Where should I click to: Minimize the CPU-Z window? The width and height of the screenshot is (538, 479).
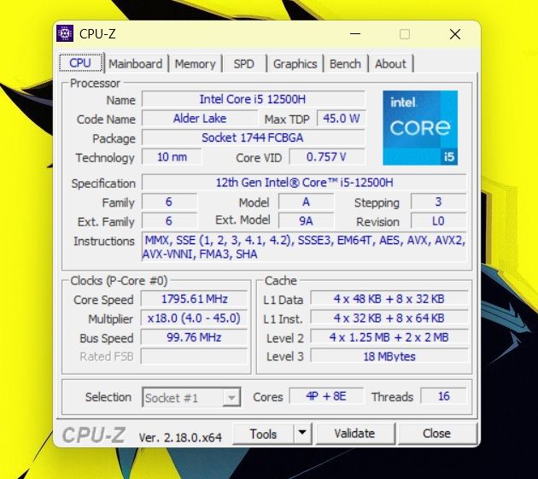[354, 34]
